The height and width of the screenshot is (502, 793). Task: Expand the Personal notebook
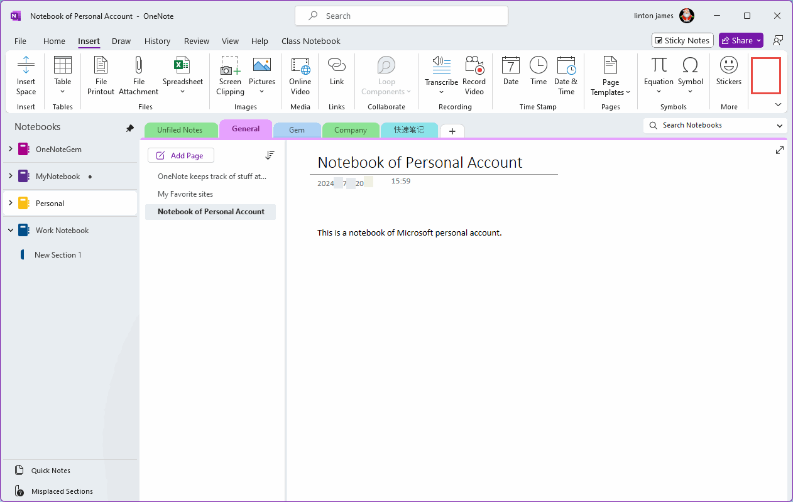click(x=10, y=203)
